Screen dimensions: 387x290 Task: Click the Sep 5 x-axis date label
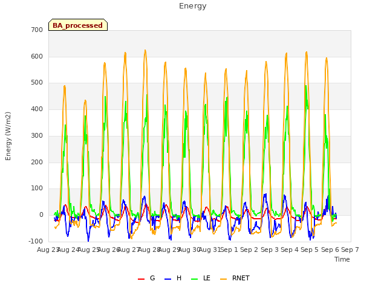click(x=310, y=250)
